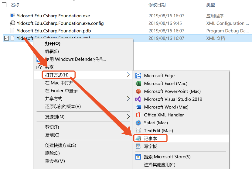252x169 pixels.
Task: Click the Microsoft Excel (Mac) icon
Action: [x=138, y=83]
